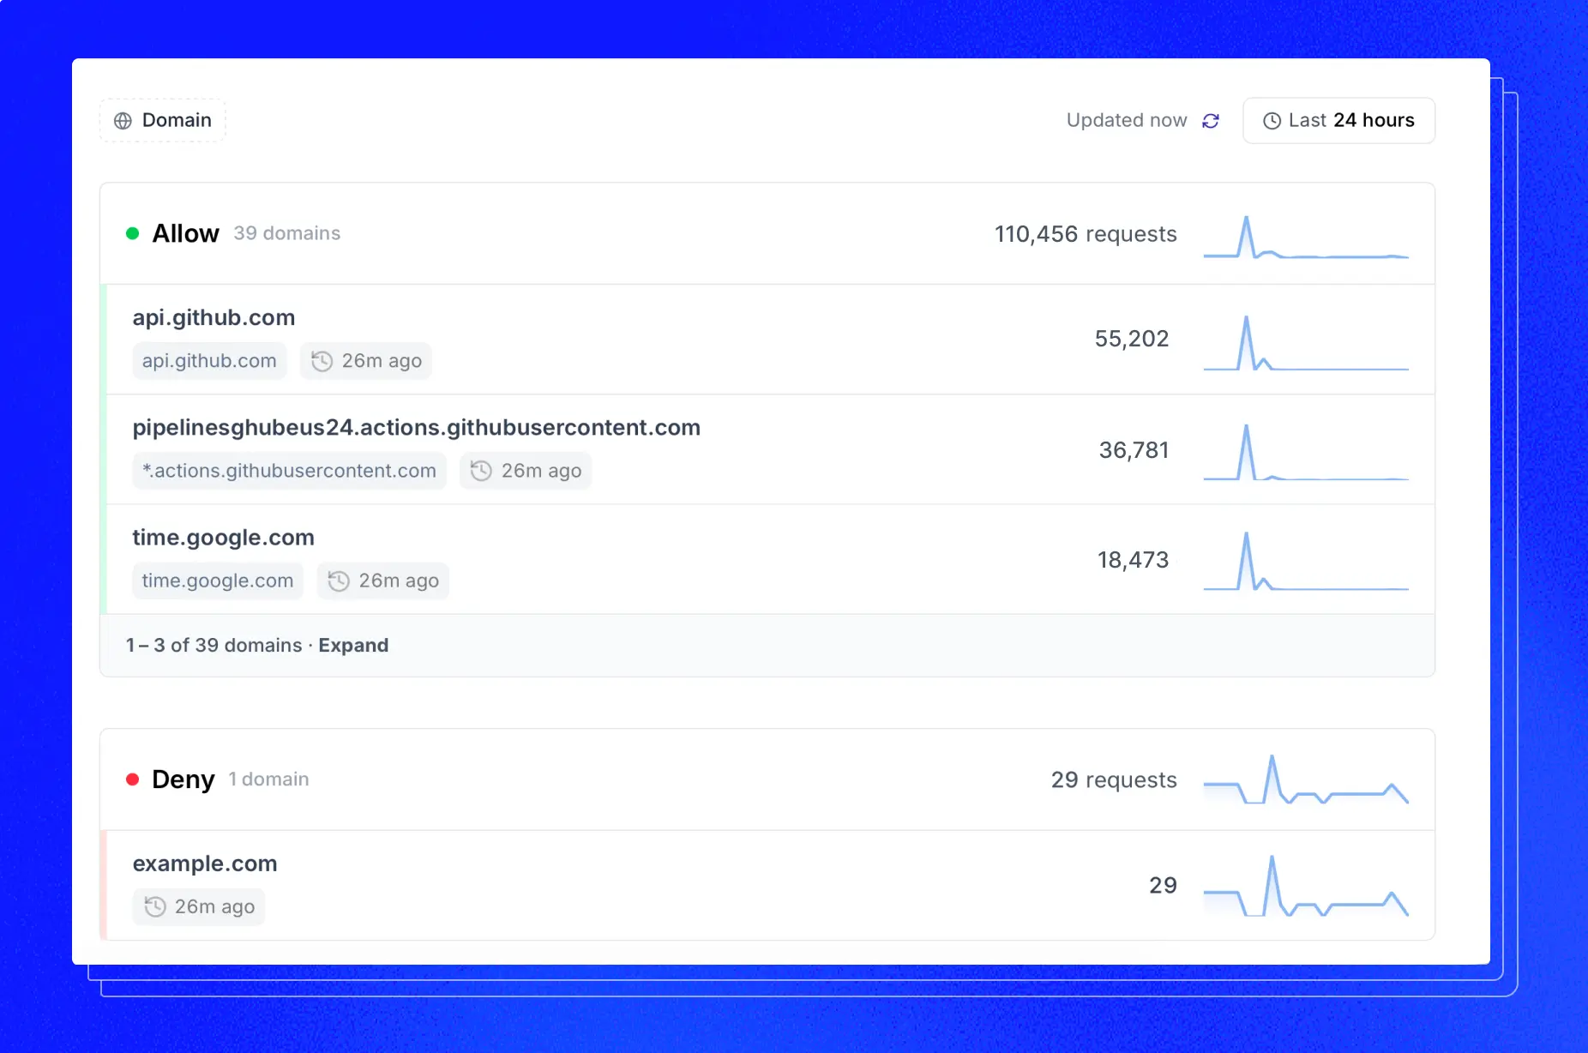Open the Domain filter chip
The image size is (1588, 1053).
163,120
